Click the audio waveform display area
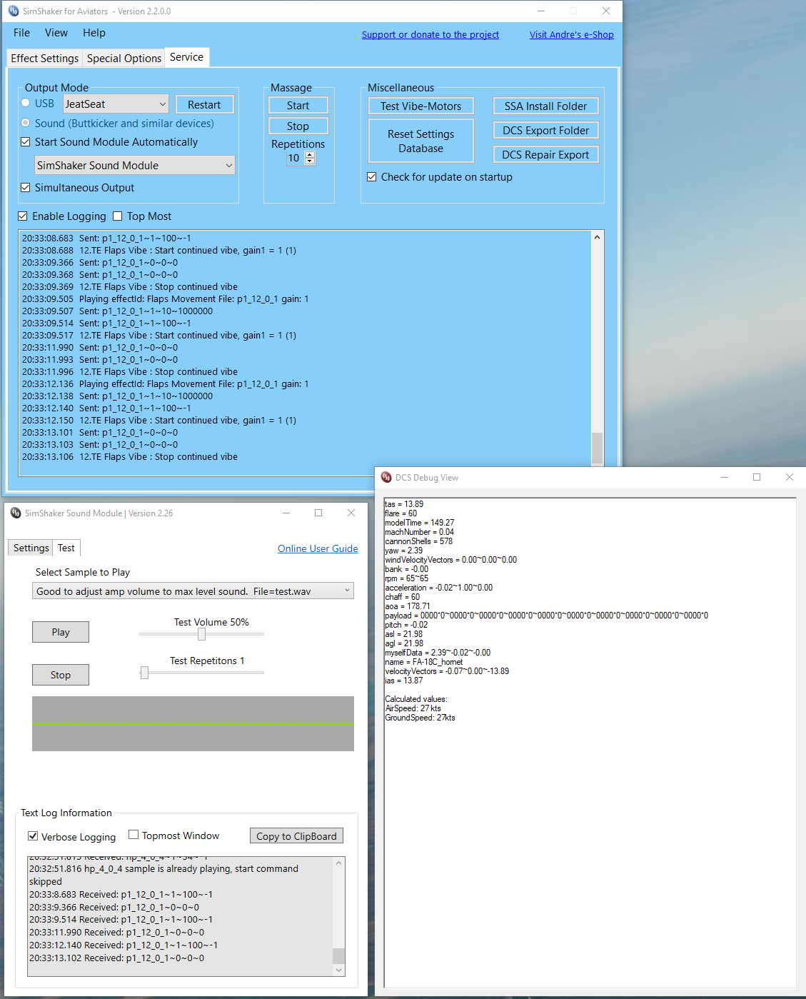The width and height of the screenshot is (806, 999). pyautogui.click(x=193, y=723)
